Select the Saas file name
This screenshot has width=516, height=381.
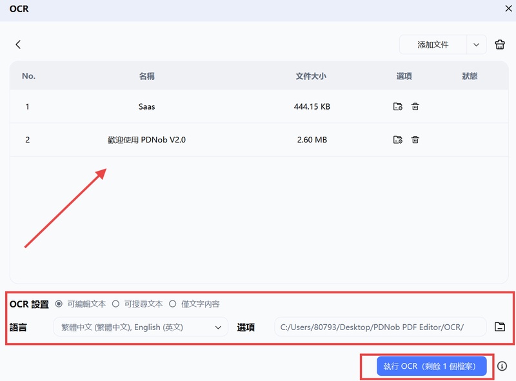(x=147, y=106)
